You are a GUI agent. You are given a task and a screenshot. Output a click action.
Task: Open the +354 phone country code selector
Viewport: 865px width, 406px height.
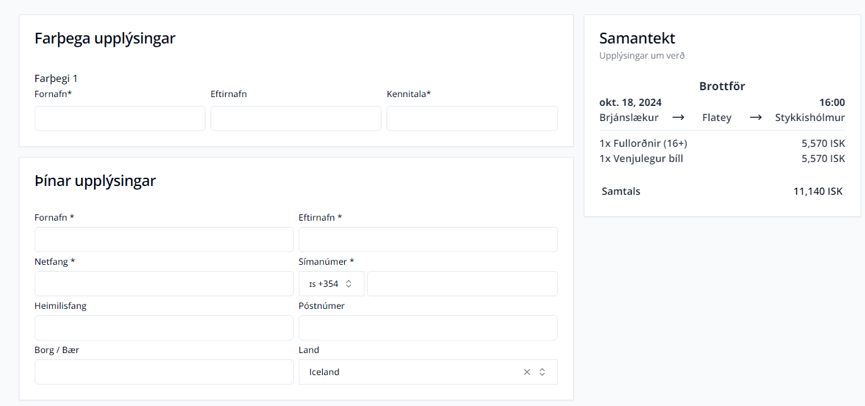(331, 284)
